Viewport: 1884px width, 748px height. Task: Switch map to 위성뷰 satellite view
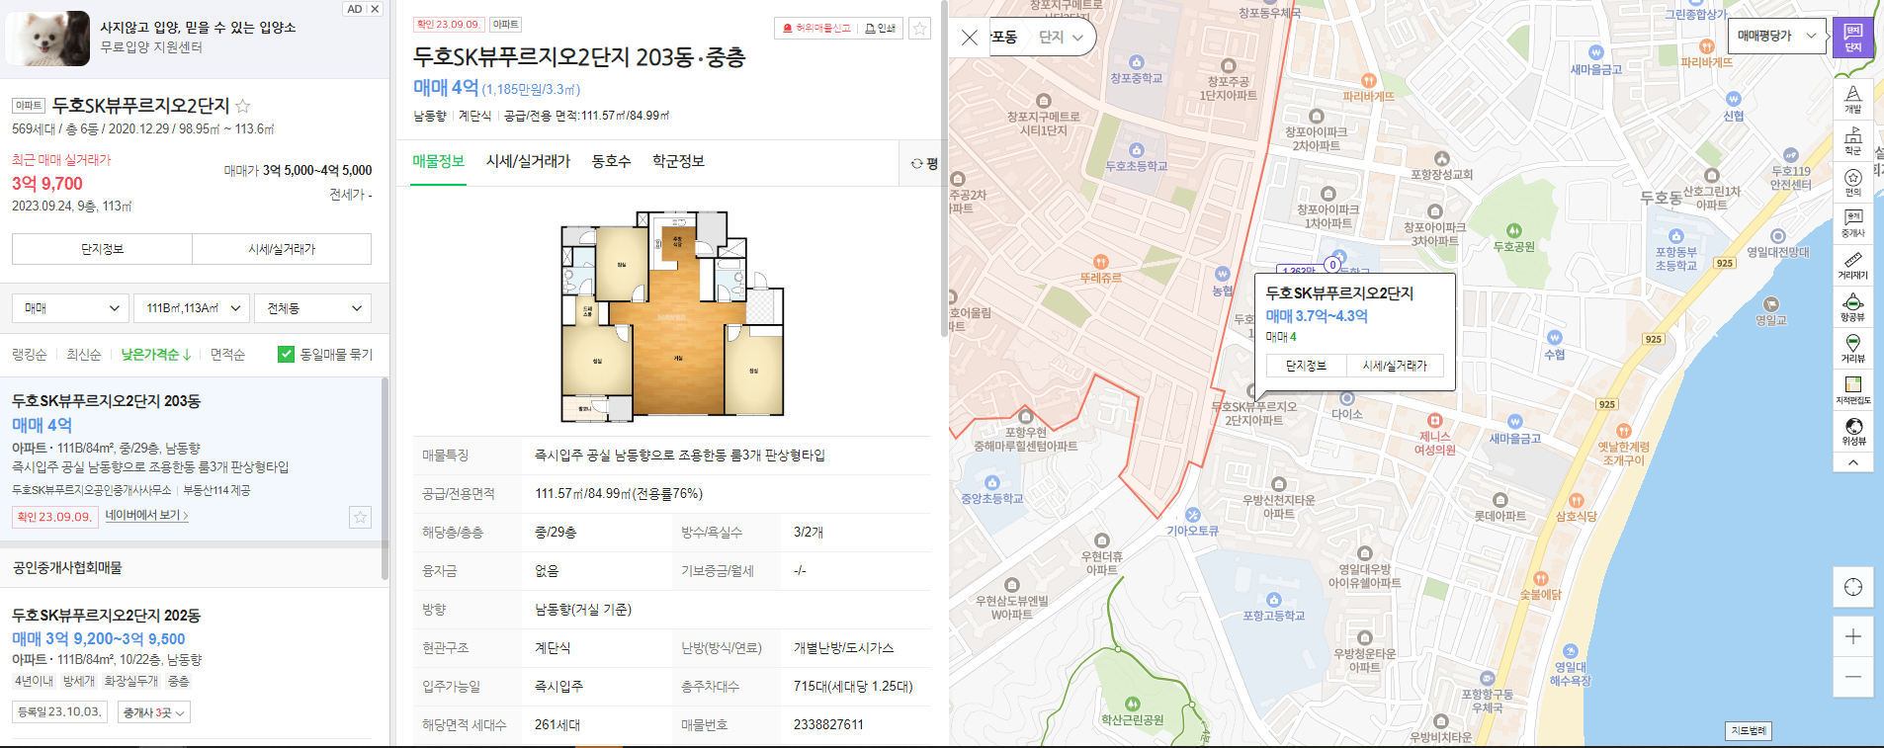(x=1852, y=431)
